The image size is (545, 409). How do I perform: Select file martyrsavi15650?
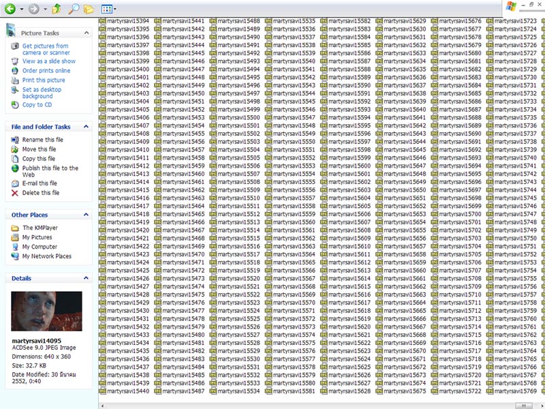tap(401, 190)
